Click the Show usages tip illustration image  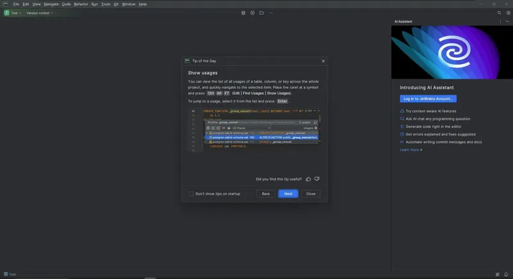point(254,131)
